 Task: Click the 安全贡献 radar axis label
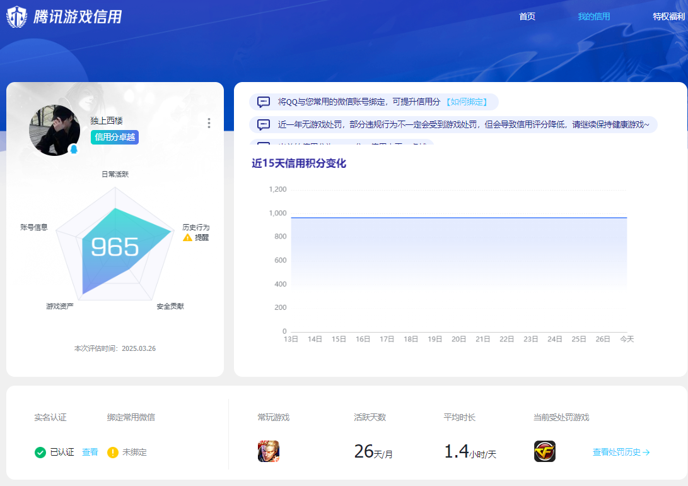(170, 306)
